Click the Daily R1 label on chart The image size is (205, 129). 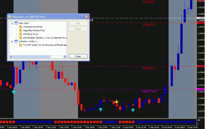coord(149,68)
